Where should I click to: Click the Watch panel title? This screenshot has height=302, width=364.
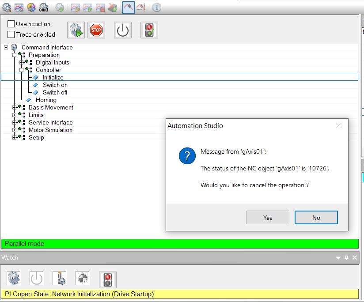[10, 257]
